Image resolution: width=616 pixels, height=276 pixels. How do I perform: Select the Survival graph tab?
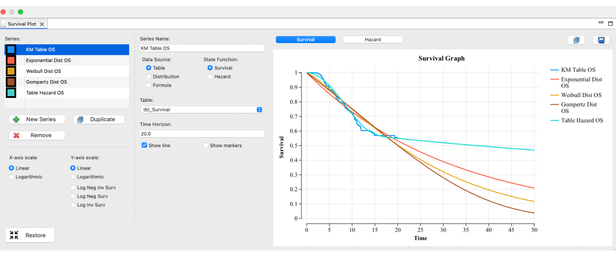(x=306, y=40)
